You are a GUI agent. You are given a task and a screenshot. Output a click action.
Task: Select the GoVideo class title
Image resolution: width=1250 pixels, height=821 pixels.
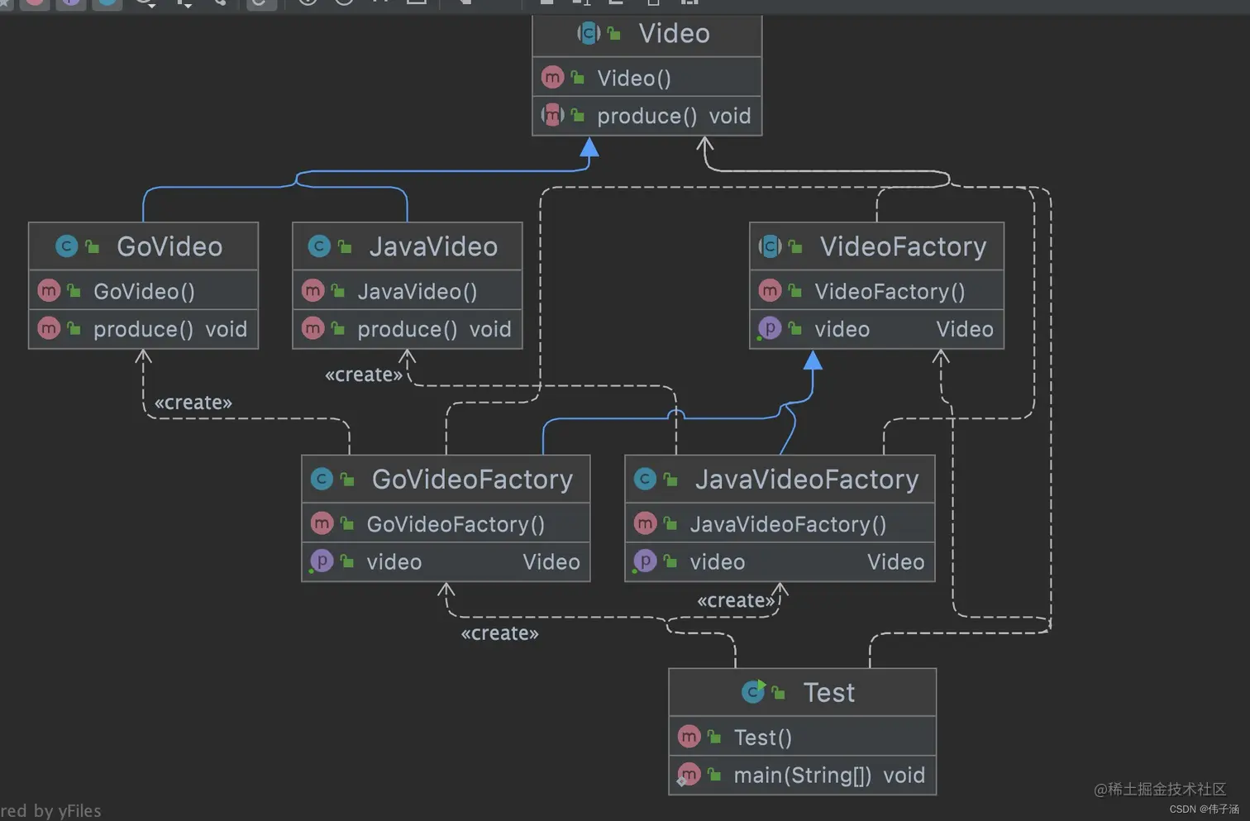[169, 246]
